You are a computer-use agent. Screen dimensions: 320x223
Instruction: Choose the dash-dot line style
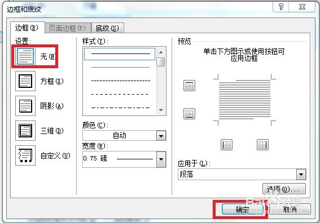120,108
